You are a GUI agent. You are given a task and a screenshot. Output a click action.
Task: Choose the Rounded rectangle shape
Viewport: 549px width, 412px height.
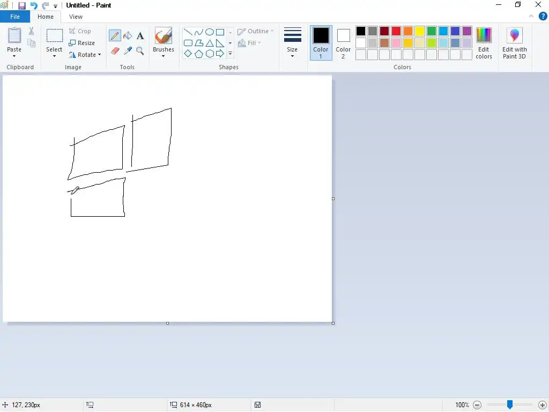[188, 43]
